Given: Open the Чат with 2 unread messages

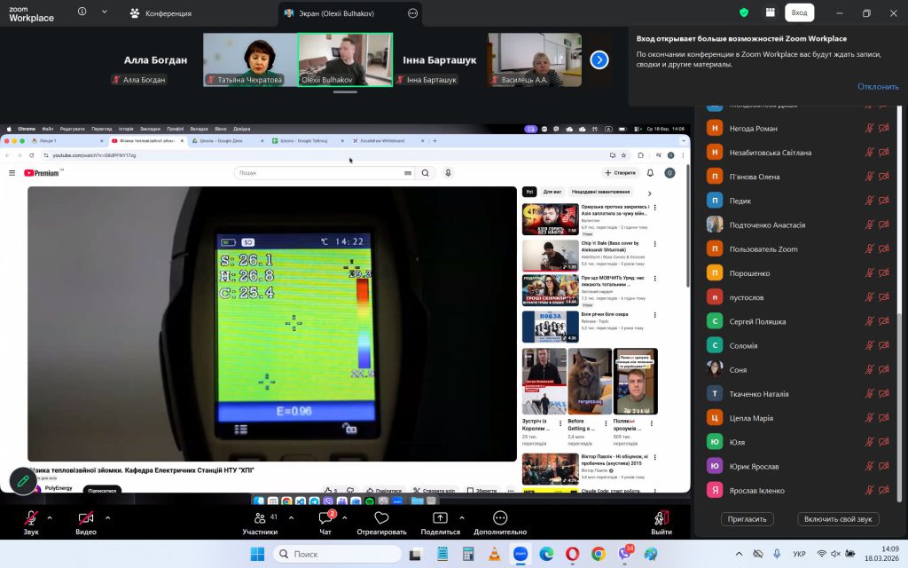Looking at the screenshot, I should click(326, 522).
